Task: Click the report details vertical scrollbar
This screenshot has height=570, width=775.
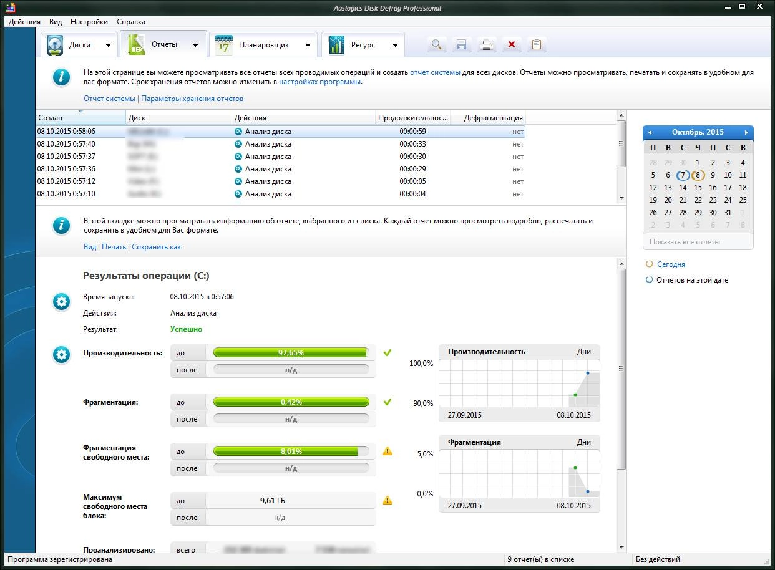Action: [x=621, y=405]
